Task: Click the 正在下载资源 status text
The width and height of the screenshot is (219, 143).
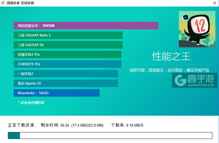Action: [23, 125]
